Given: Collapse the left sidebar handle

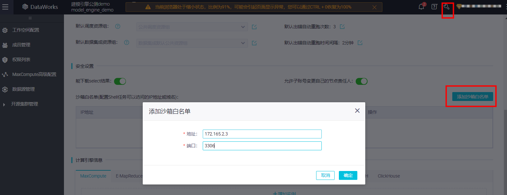Looking at the screenshot, I should pos(30,18).
